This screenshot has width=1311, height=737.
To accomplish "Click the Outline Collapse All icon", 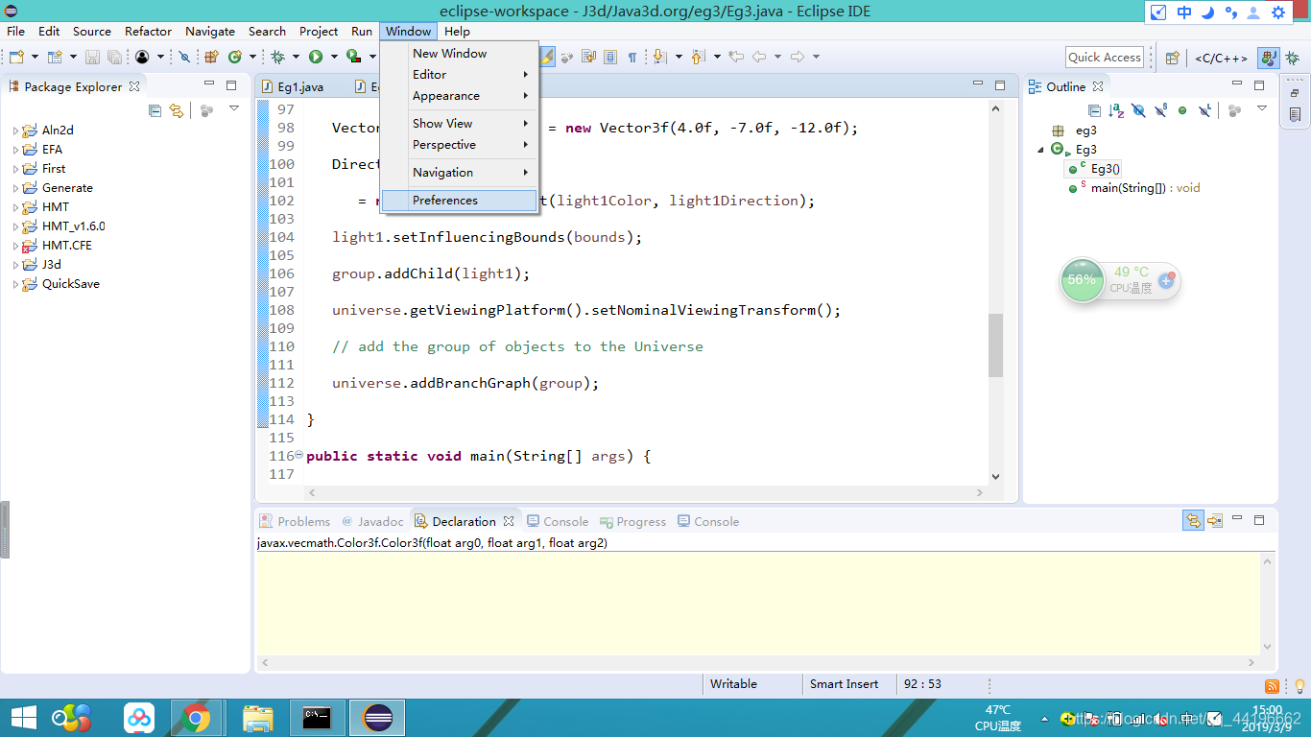I will [1094, 110].
